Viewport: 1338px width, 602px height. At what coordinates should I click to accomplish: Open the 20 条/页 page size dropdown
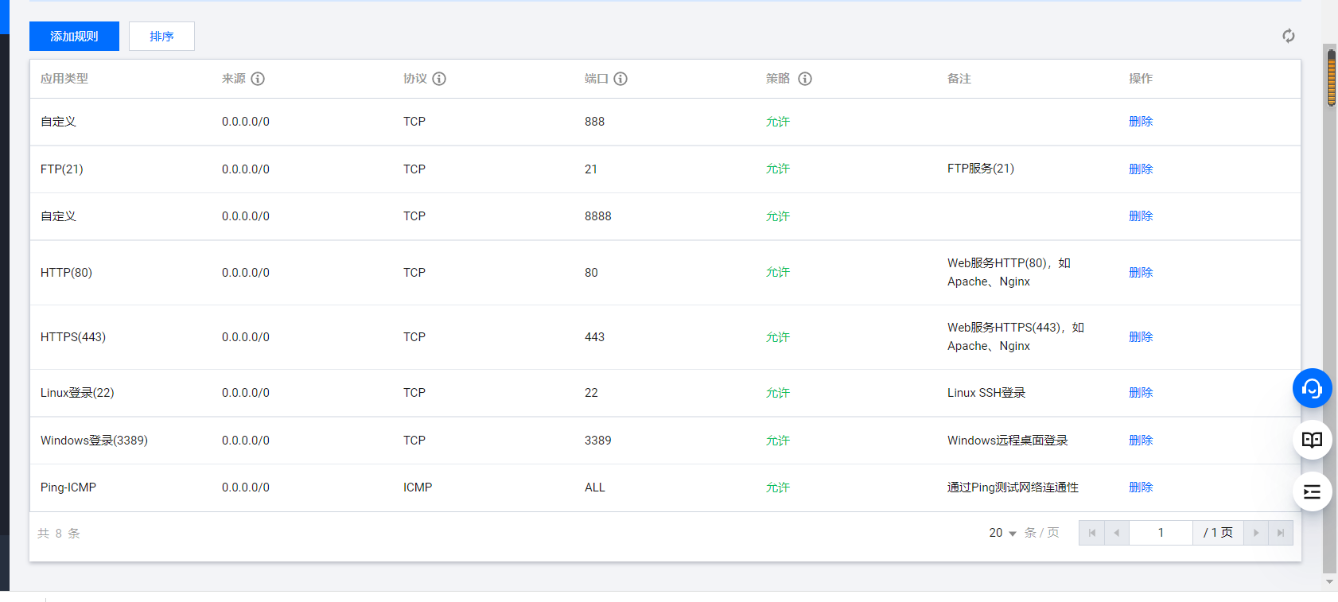[1002, 533]
